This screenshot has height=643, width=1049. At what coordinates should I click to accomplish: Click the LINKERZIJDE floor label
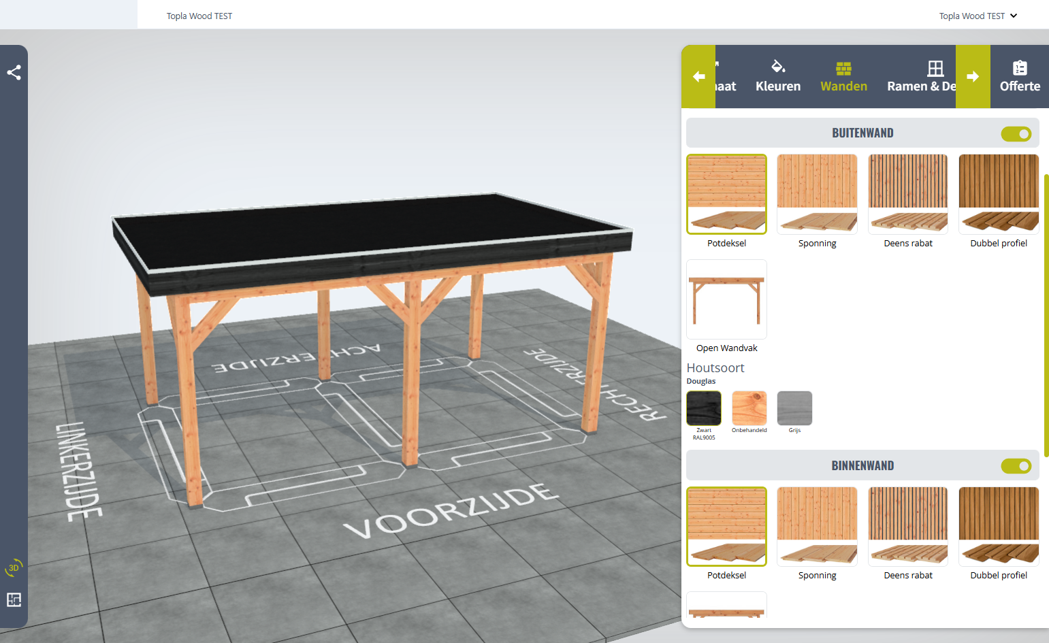(78, 471)
